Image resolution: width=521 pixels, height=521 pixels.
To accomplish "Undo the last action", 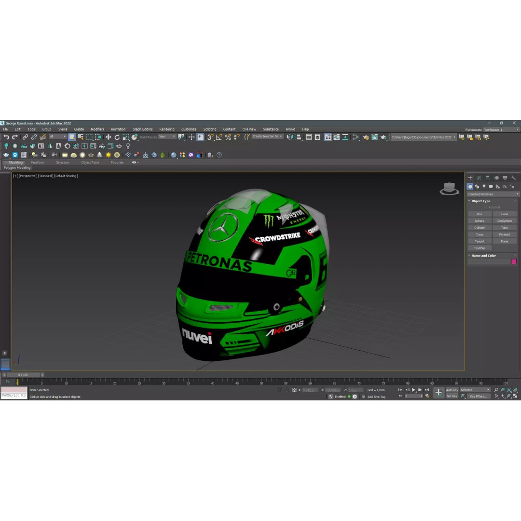I will [x=6, y=137].
